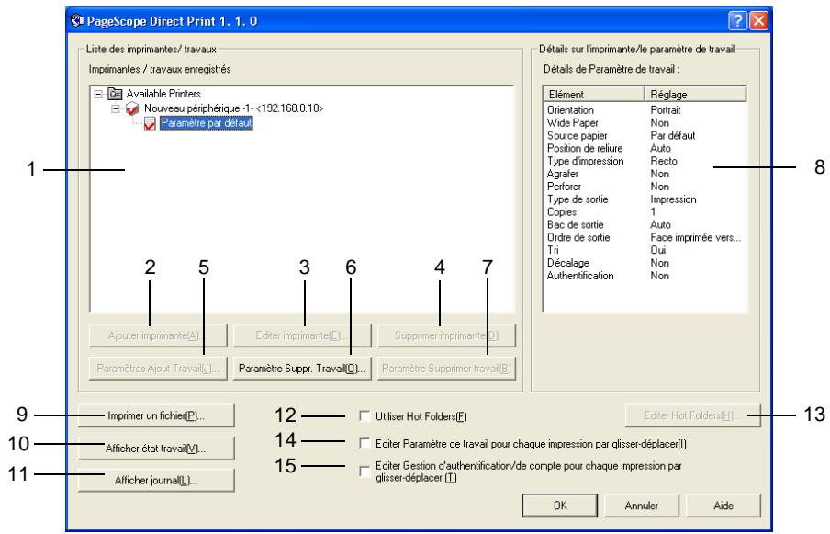Select the Authentification row
The image size is (830, 534).
[x=645, y=276]
